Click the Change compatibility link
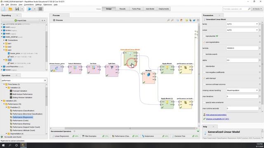 [217, 119]
